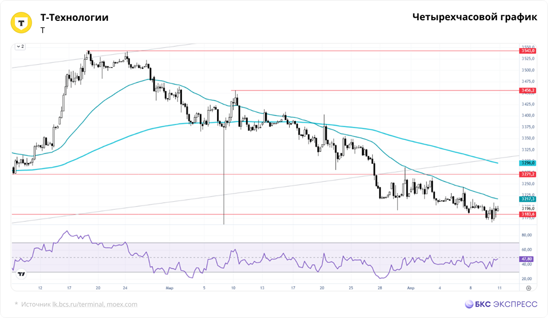This screenshot has width=548, height=318.
Task: Click the 3500,0 price axis tick
Action: [528, 70]
